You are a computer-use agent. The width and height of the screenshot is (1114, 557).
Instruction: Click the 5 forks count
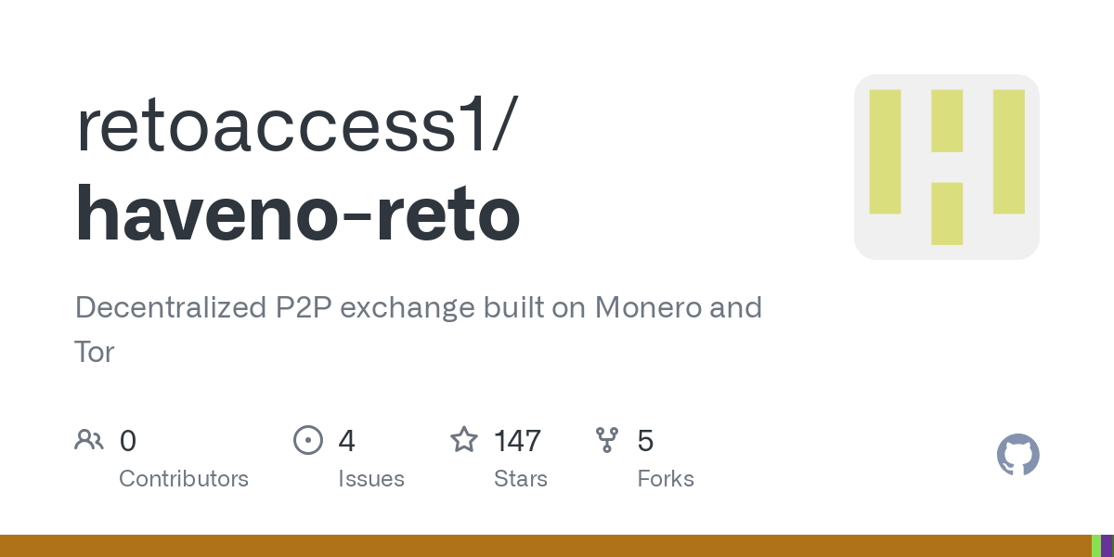coord(645,441)
